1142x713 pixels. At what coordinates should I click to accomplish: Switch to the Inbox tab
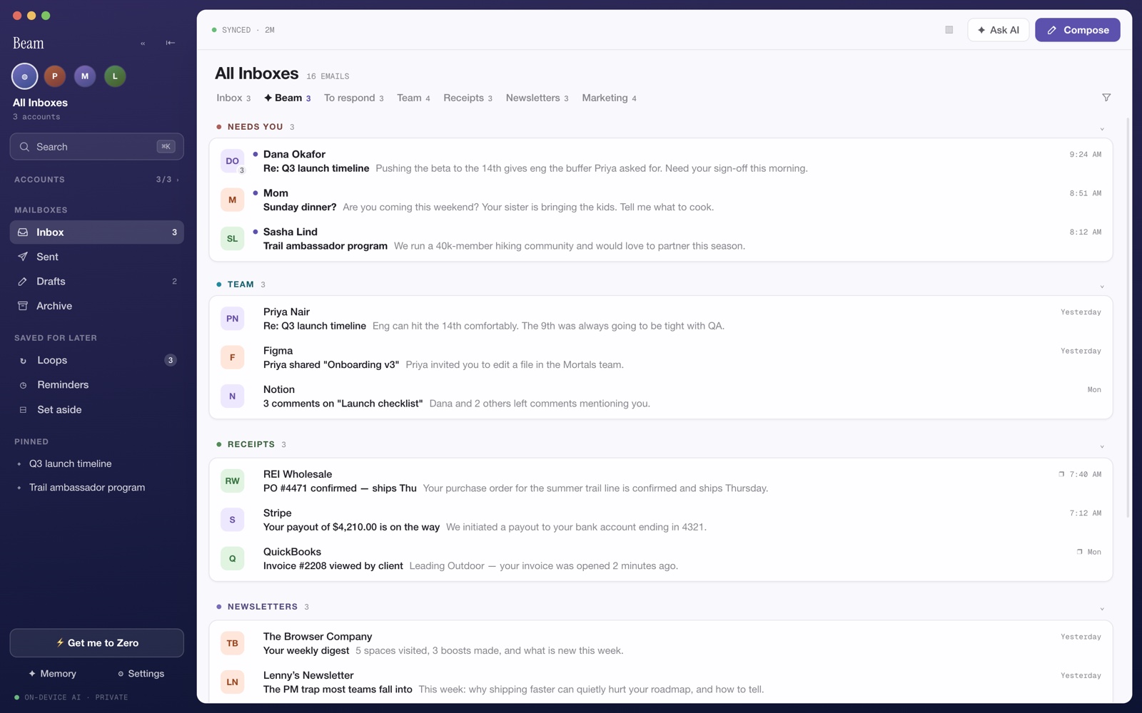[x=233, y=98]
